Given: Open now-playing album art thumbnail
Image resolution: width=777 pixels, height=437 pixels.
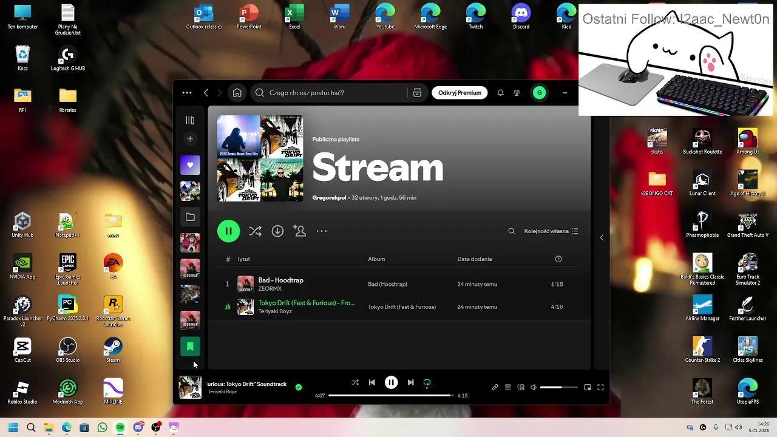Looking at the screenshot, I should pyautogui.click(x=190, y=387).
